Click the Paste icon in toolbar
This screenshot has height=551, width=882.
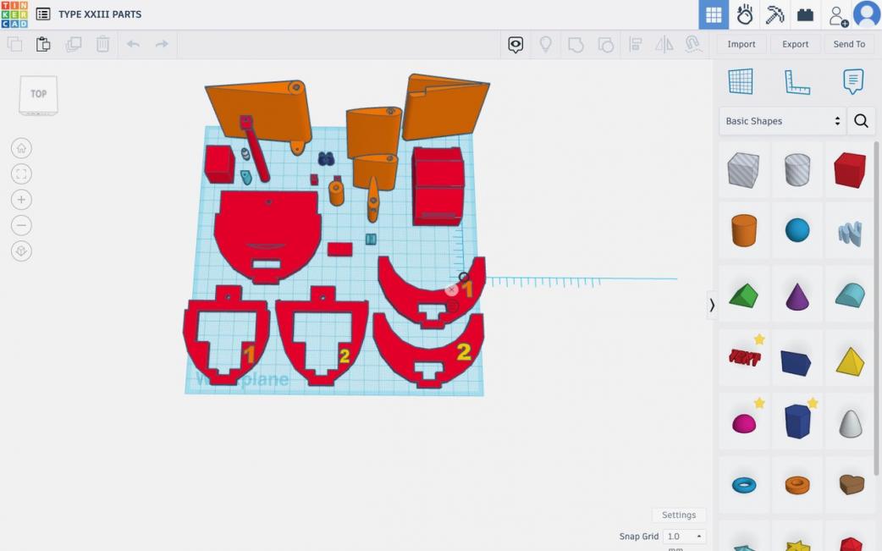43,44
